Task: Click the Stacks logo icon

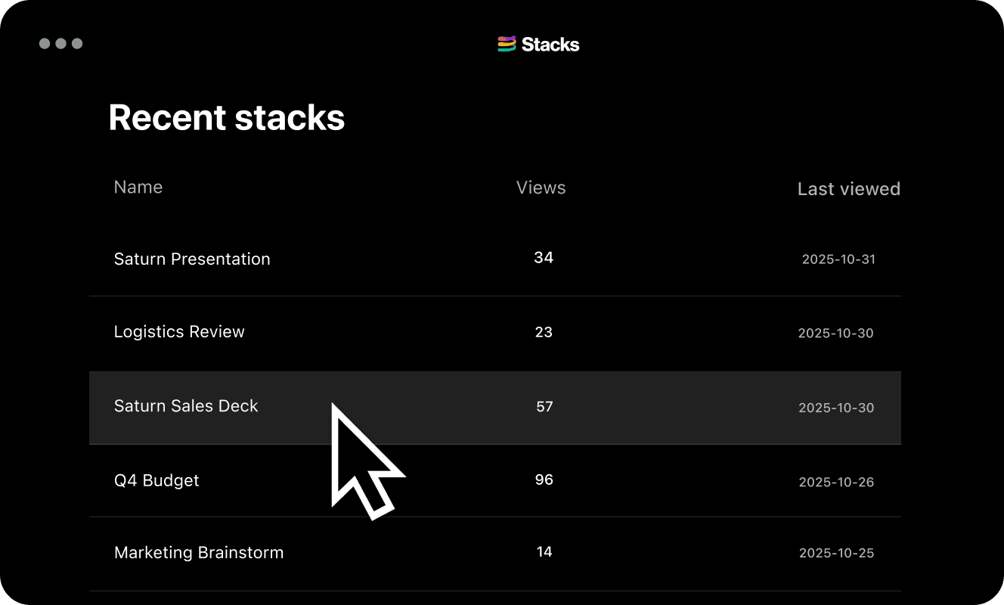Action: point(507,45)
